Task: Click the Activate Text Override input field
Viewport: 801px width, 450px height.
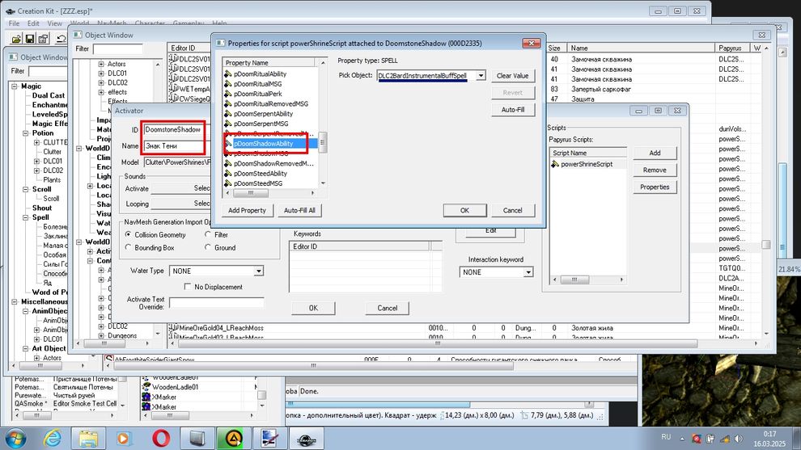Action: pyautogui.click(x=216, y=303)
